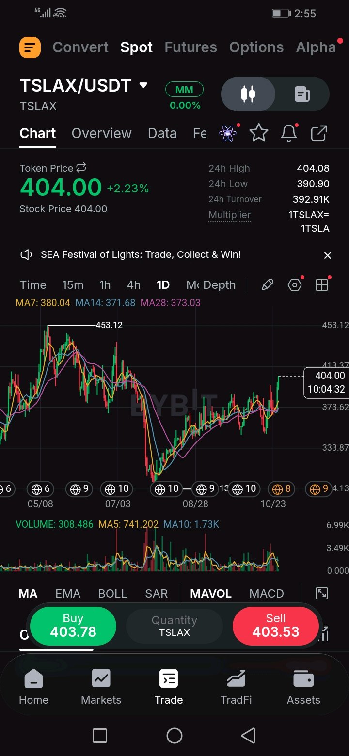Enable MACD sub-indicator
The width and height of the screenshot is (349, 756).
point(267,594)
